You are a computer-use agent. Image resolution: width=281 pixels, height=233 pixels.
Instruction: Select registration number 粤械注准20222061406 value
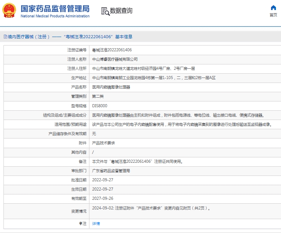point(112,50)
